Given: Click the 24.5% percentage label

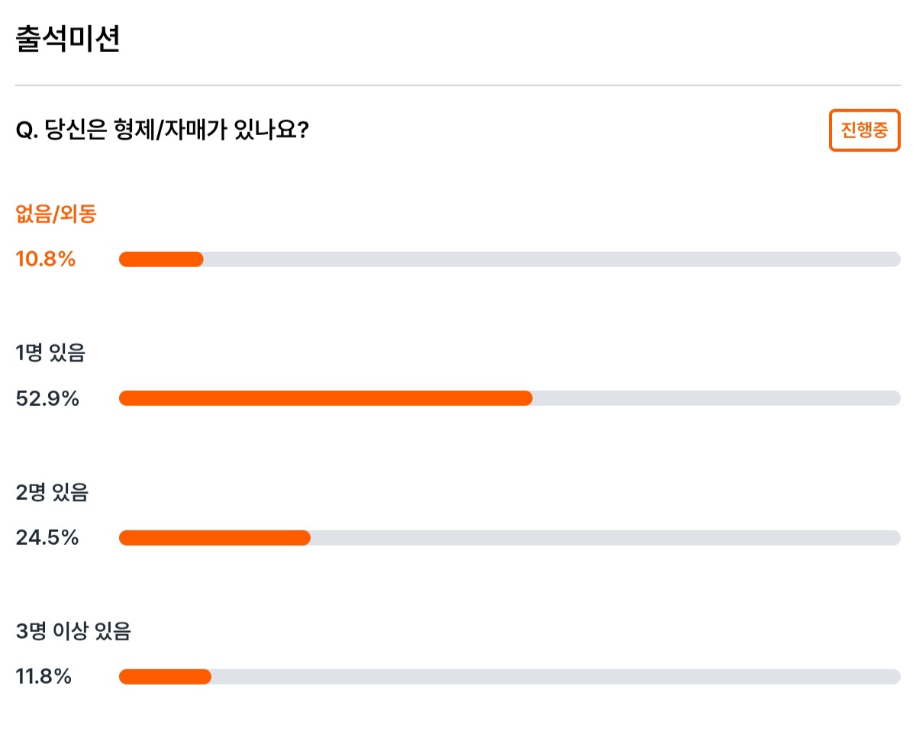Looking at the screenshot, I should [47, 538].
